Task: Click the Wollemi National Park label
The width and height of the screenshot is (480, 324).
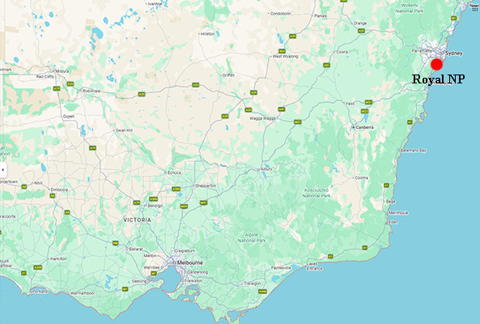Action: tap(410, 8)
